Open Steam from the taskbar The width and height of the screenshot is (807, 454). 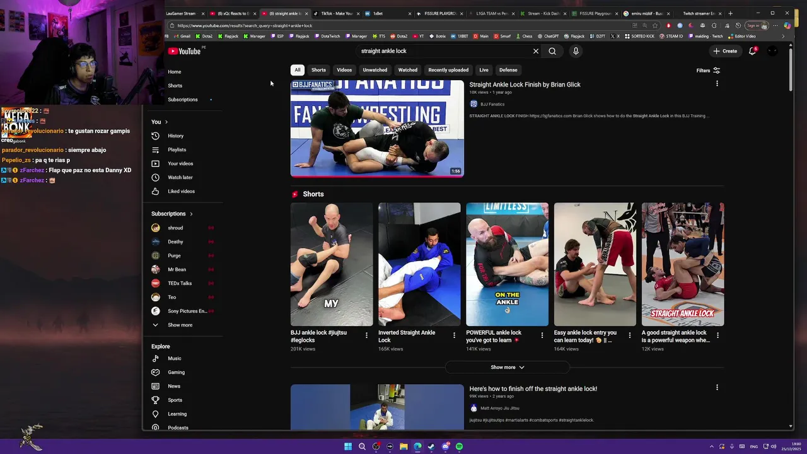(431, 446)
